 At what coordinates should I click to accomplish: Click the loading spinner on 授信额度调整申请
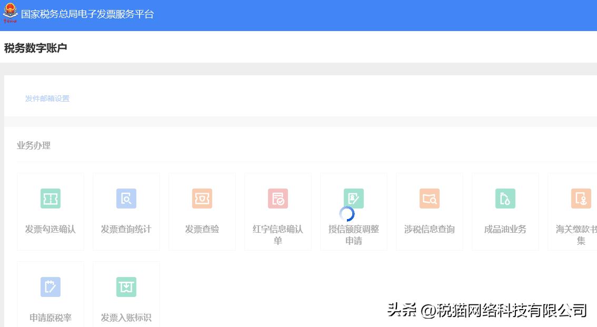coord(347,215)
